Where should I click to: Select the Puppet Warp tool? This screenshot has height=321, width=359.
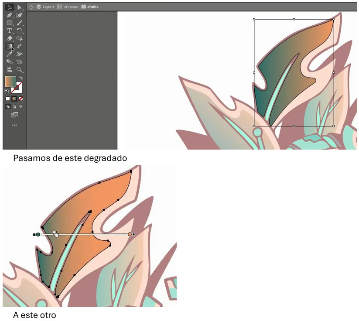point(20,54)
